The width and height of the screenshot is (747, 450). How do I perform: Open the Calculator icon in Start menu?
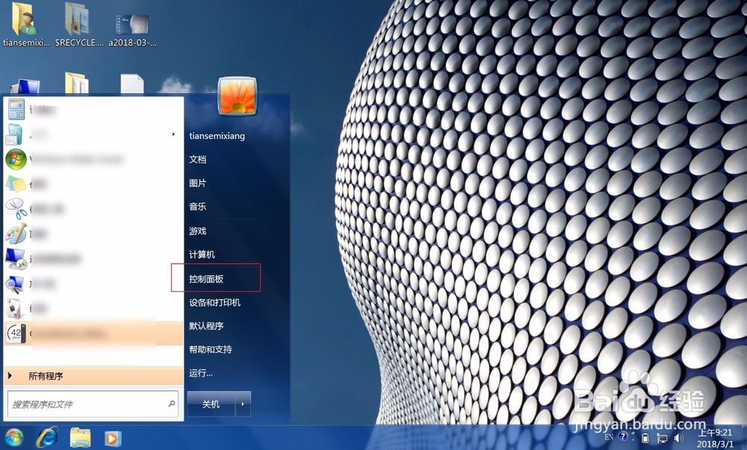tap(16, 109)
